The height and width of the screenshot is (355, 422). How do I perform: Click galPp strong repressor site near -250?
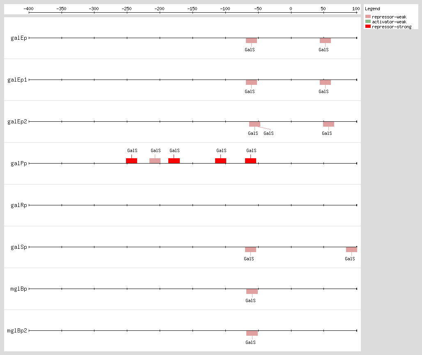pos(132,161)
